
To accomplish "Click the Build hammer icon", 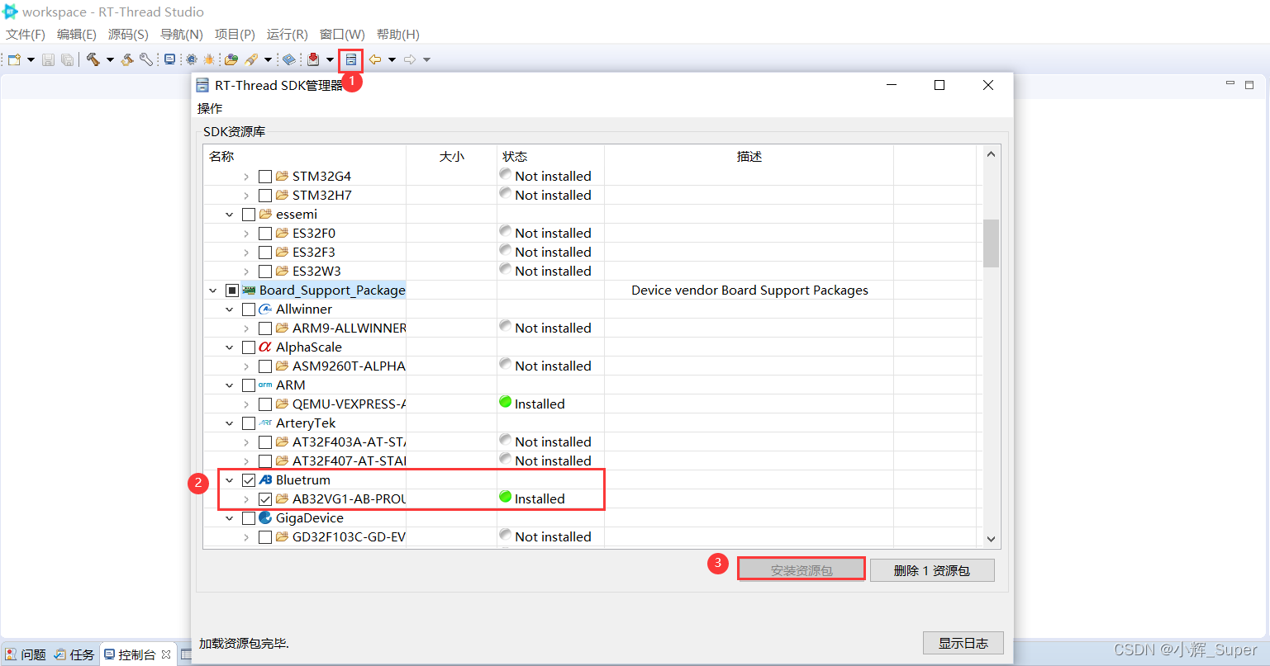I will [x=93, y=59].
